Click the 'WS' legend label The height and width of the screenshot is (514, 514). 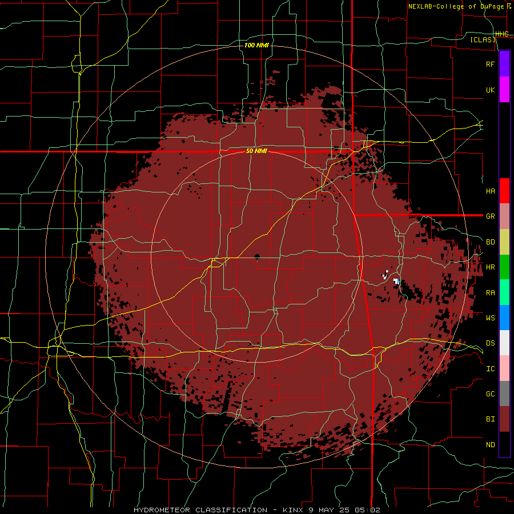(x=490, y=318)
